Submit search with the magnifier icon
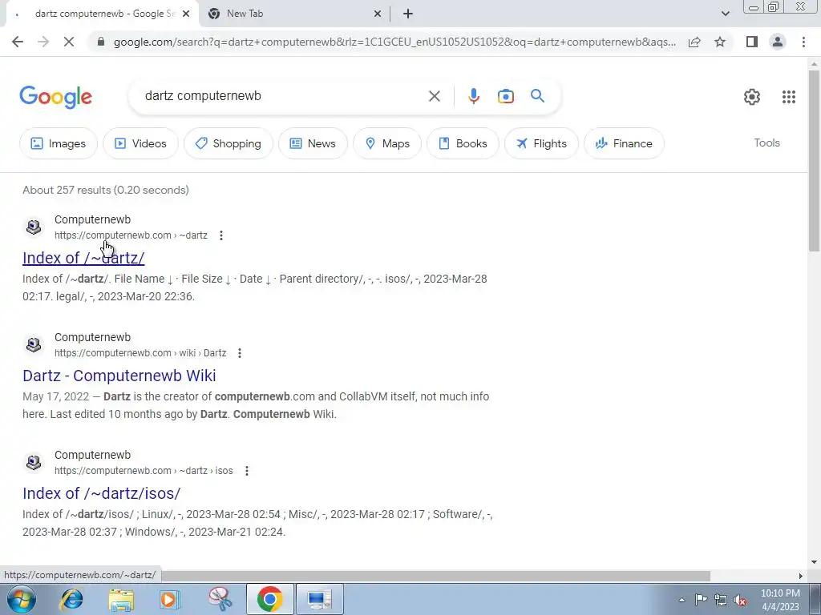The height and width of the screenshot is (615, 821). coord(537,96)
